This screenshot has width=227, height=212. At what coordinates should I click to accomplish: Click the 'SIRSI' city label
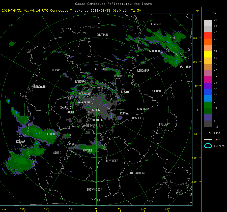coord(57,153)
